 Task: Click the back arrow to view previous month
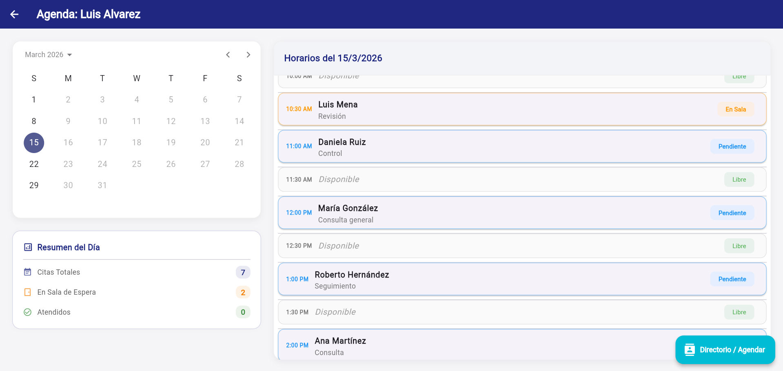pos(228,54)
